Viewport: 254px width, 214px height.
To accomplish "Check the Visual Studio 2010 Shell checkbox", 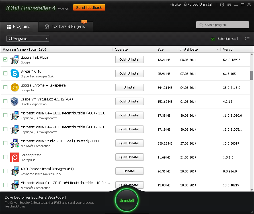I will pos(5,143).
